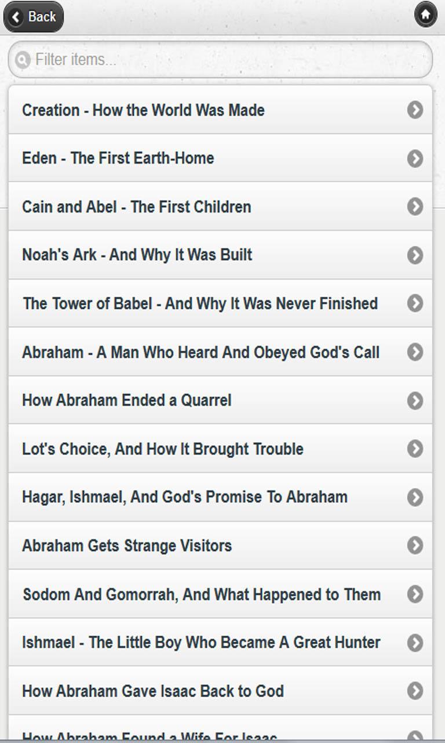Select Eden - The First Earth-Home story
Image resolution: width=445 pixels, height=743 pixels.
tap(174, 158)
